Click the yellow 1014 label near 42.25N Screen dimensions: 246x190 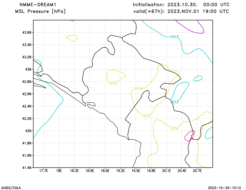[146, 116]
